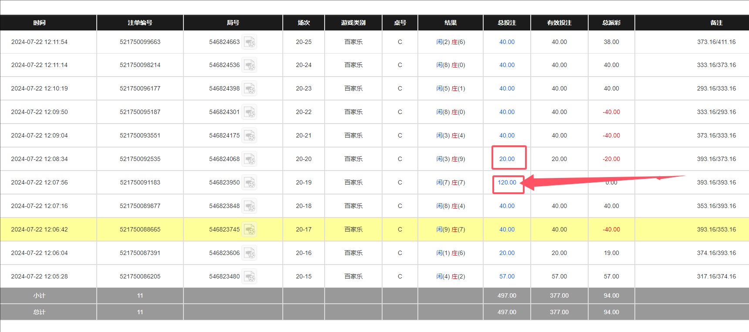Click replay icon in highlighted row 546823745
This screenshot has height=332, width=749.
(x=249, y=230)
